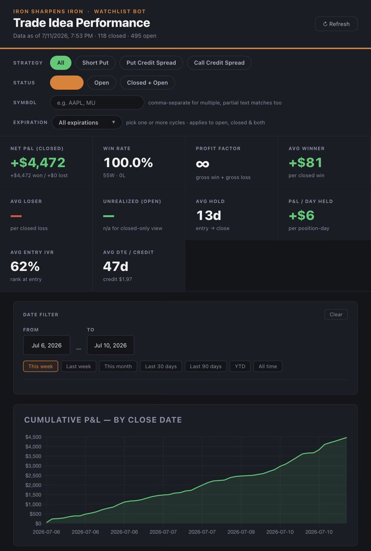This screenshot has width=371, height=551.
Task: Click the Avg Entry IVR value 62%
Action: tap(25, 266)
